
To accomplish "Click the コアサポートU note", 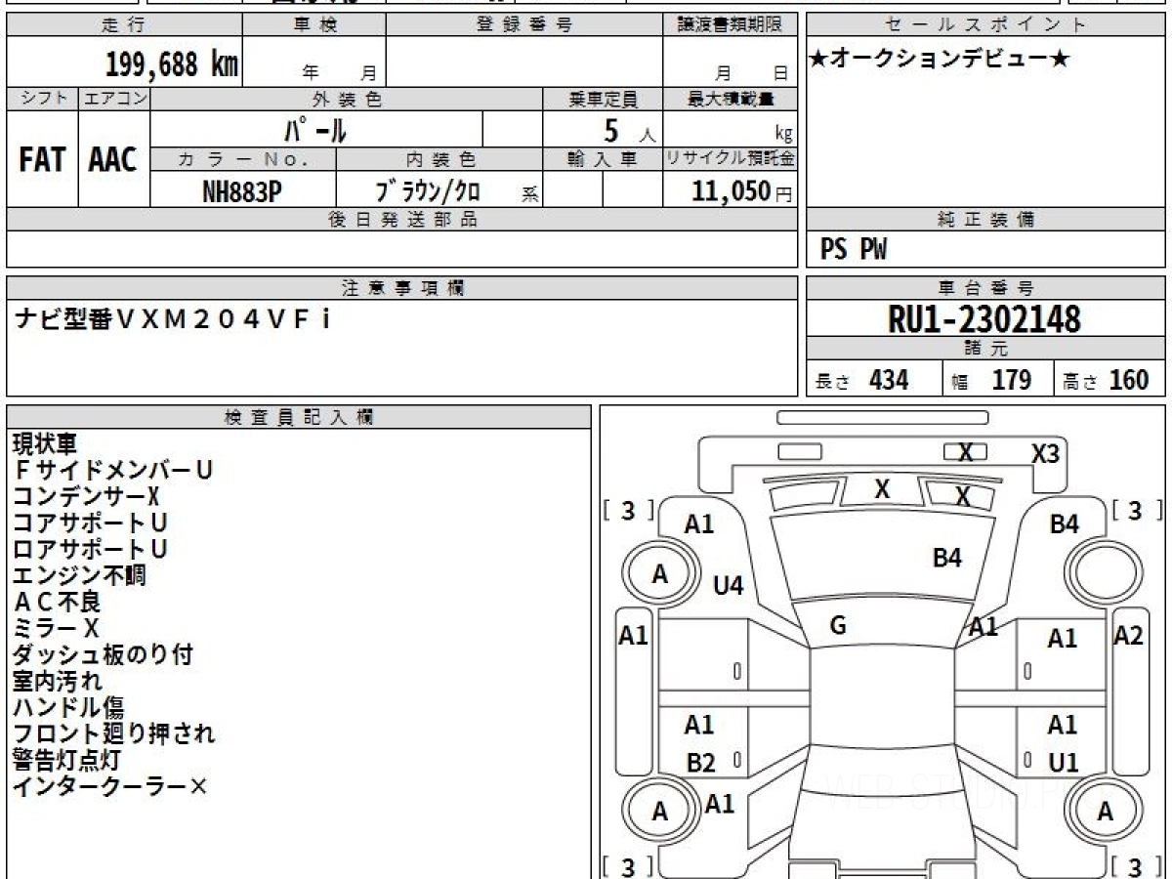I will (x=90, y=523).
